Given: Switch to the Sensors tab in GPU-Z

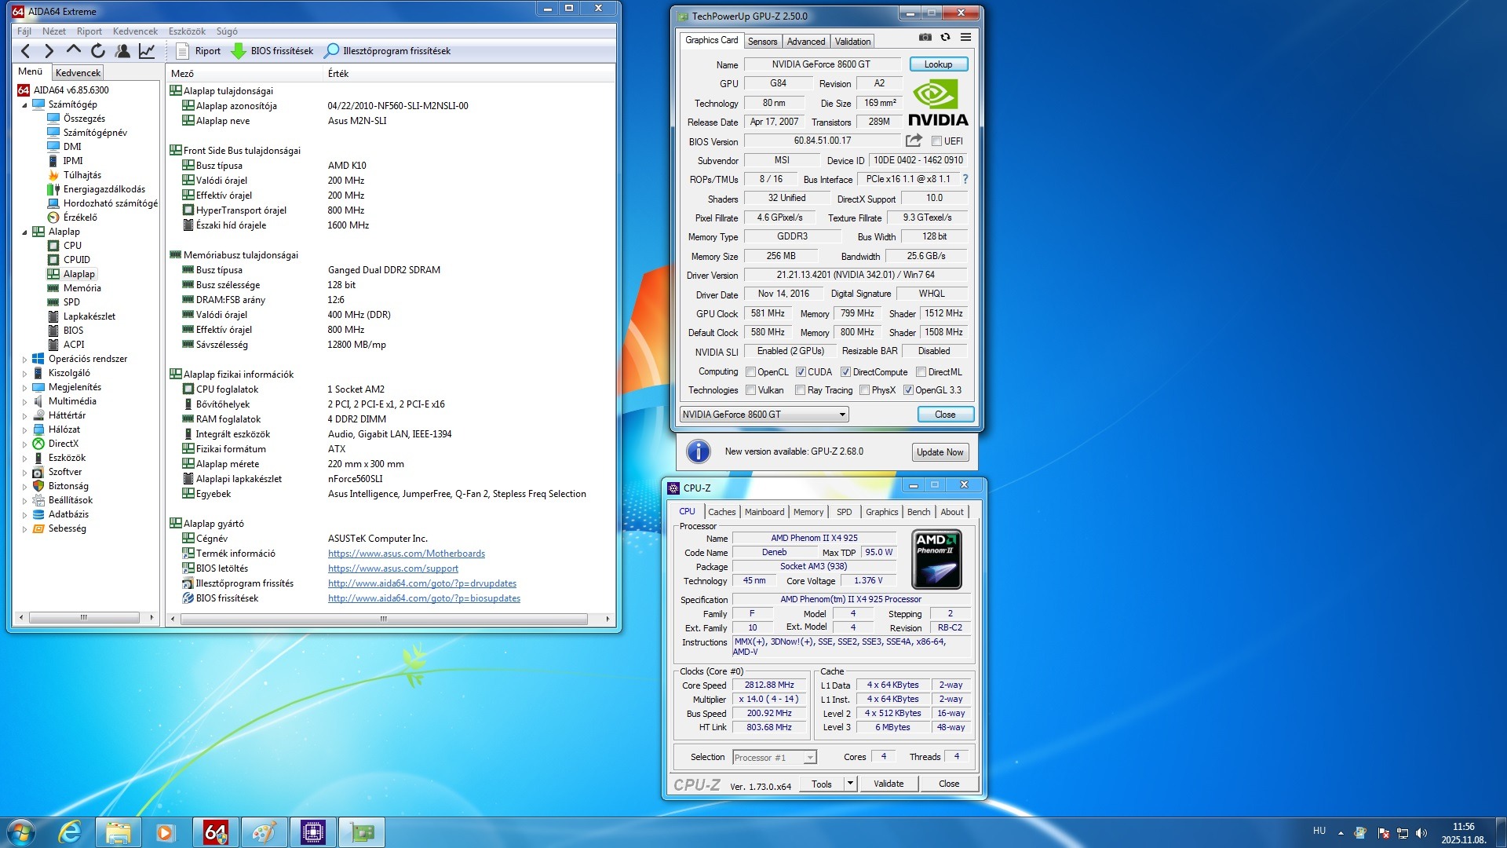Looking at the screenshot, I should coord(762,42).
